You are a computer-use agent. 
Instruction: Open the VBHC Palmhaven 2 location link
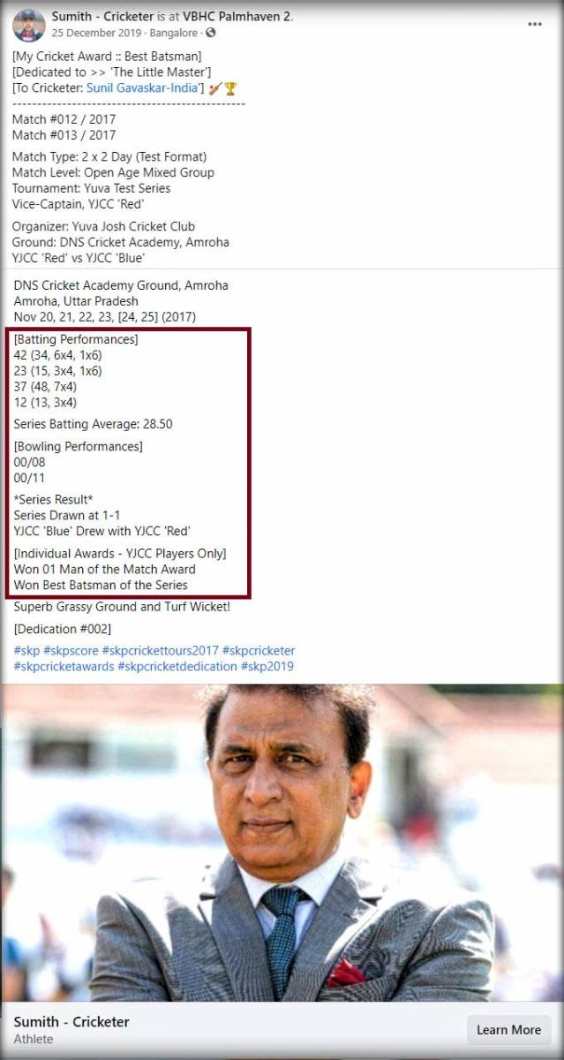tap(235, 17)
